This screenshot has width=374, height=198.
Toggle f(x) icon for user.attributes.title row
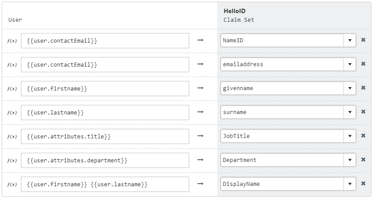(x=12, y=137)
